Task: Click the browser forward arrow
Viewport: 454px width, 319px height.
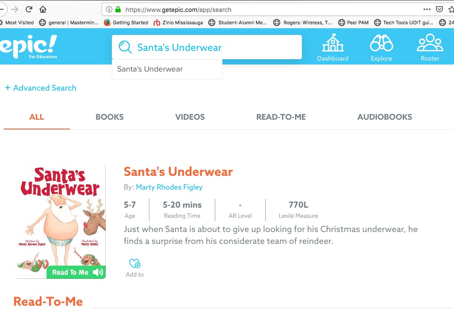Action: (15, 10)
